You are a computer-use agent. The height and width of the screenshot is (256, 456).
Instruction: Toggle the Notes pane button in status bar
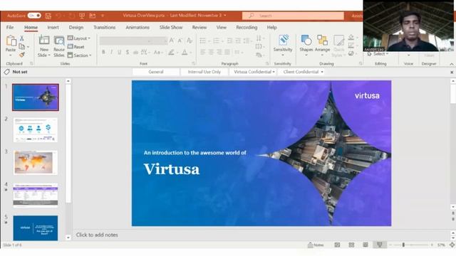(316, 245)
